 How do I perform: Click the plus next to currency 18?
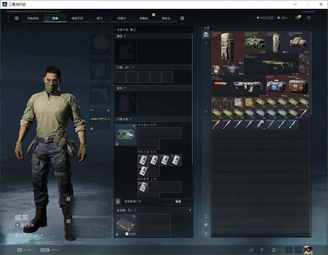tap(287, 18)
